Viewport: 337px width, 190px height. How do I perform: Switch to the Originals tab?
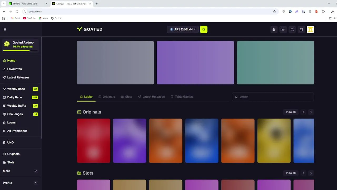coord(107,97)
